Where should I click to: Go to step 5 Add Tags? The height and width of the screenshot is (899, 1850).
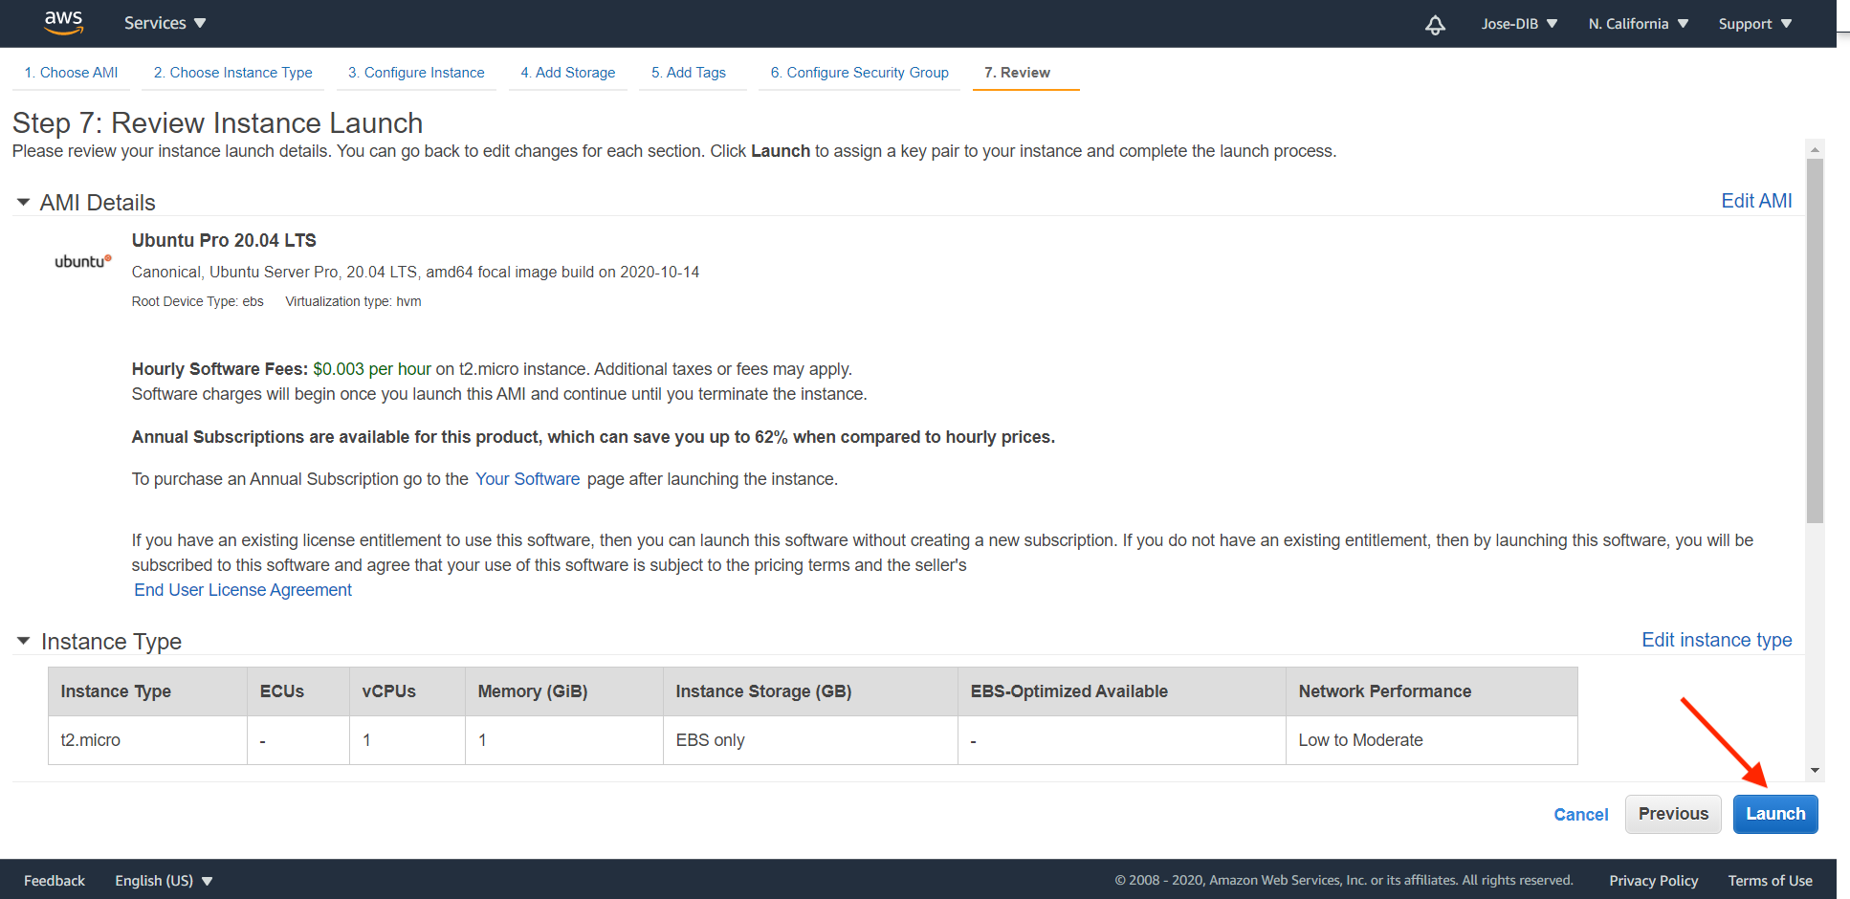689,73
